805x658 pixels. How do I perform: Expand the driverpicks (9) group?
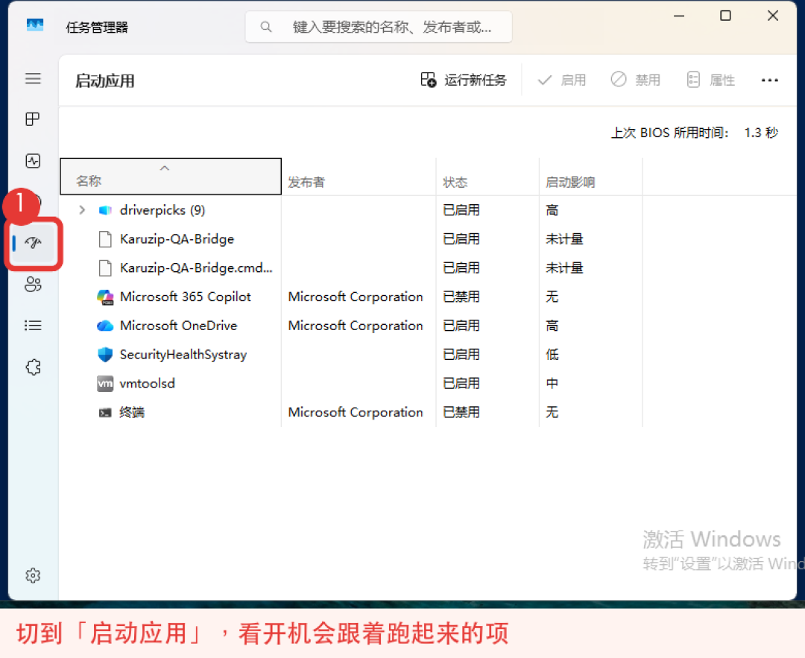click(x=82, y=210)
